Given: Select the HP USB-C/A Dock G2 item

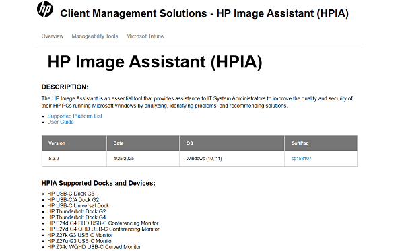Looking at the screenshot, I should tap(73, 200).
